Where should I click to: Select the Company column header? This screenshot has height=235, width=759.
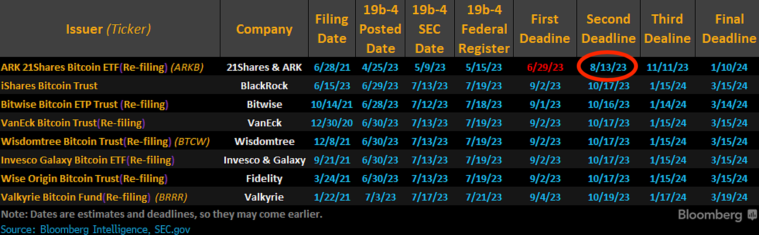tap(264, 29)
